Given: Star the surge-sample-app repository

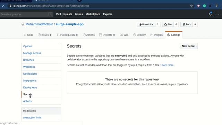Looking at the screenshot, I should pos(168,24).
